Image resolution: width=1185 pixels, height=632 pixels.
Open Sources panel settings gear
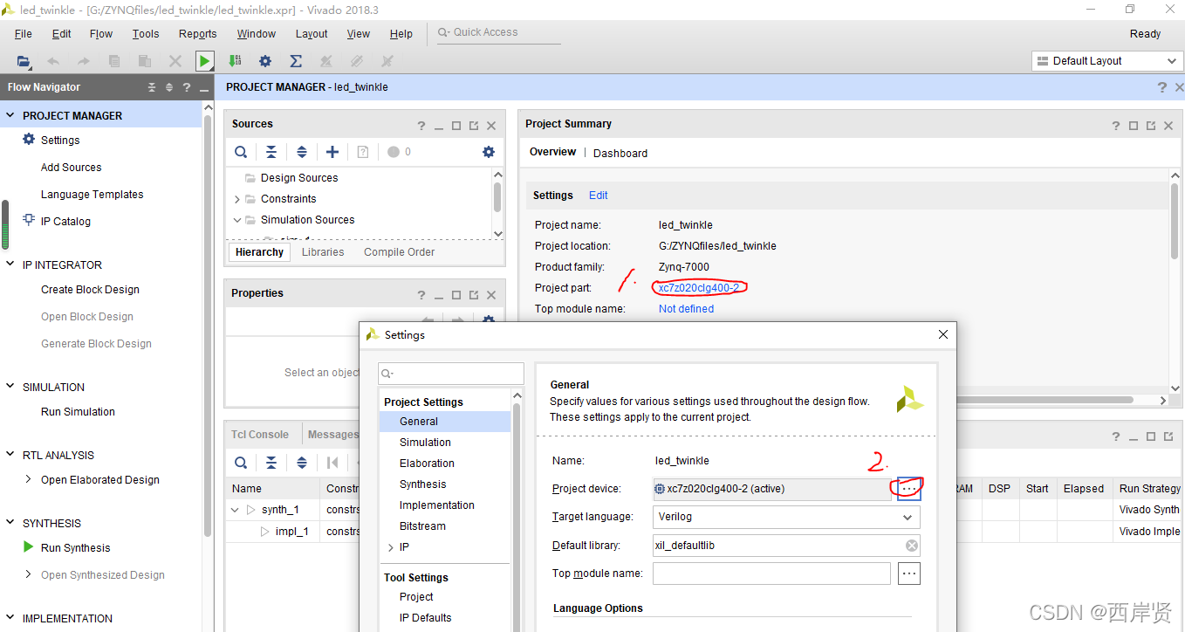pos(489,152)
